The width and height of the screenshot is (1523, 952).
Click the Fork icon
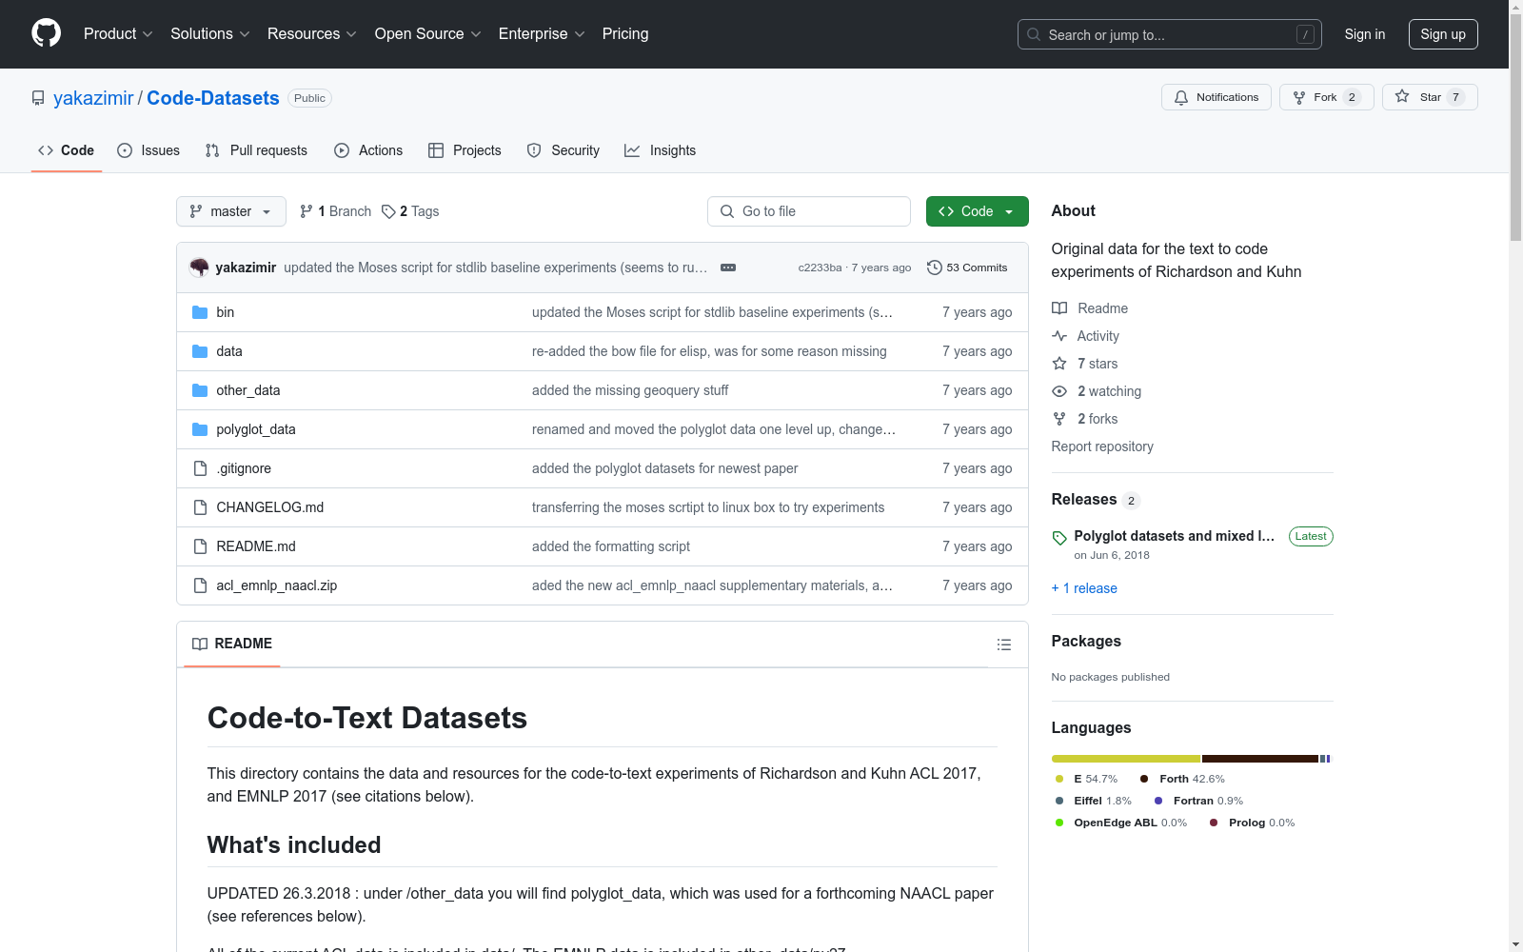(x=1299, y=97)
